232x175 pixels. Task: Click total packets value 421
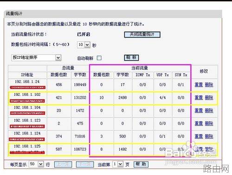coord(59,98)
